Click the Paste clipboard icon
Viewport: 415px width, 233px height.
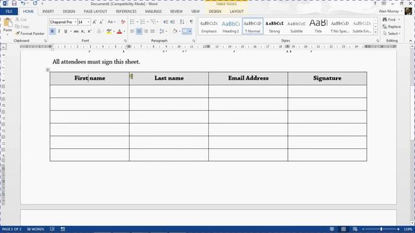coord(8,23)
